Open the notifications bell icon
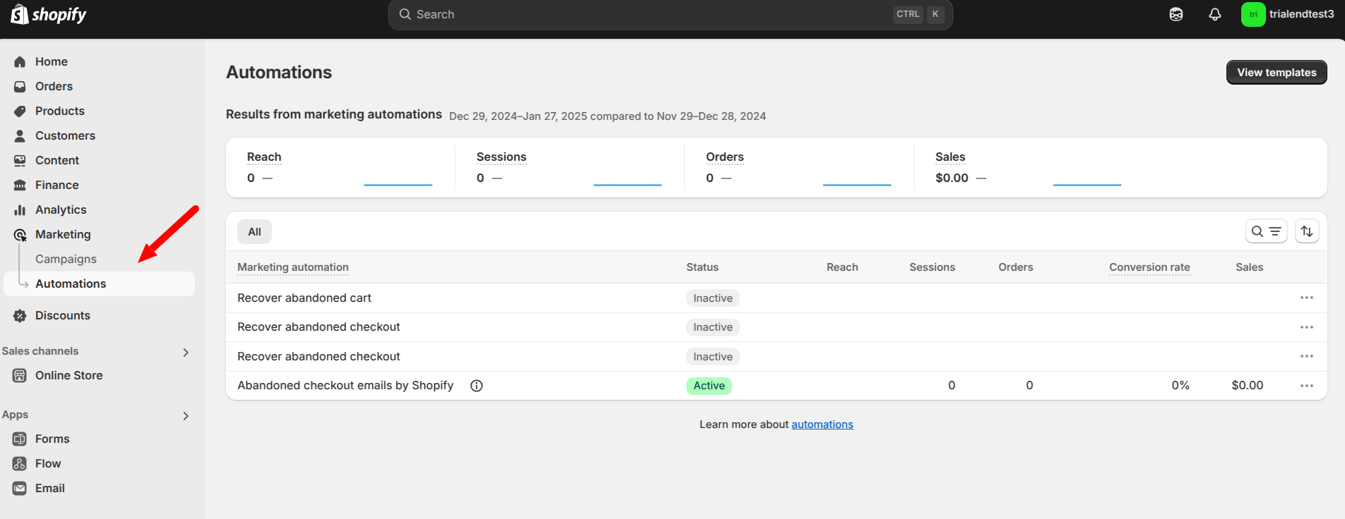The width and height of the screenshot is (1345, 519). click(1214, 14)
